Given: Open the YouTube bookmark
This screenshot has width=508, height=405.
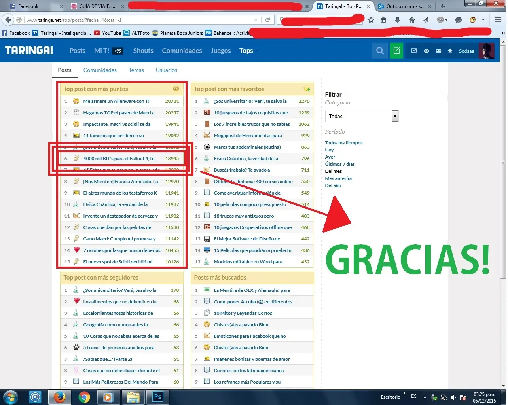Looking at the screenshot, I should click(x=108, y=33).
